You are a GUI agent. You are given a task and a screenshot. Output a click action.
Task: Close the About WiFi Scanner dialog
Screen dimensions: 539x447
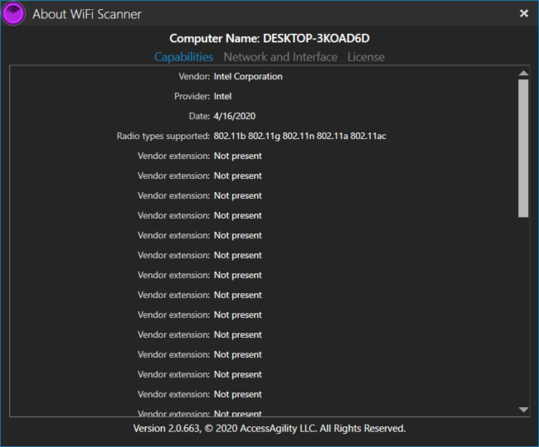point(523,13)
